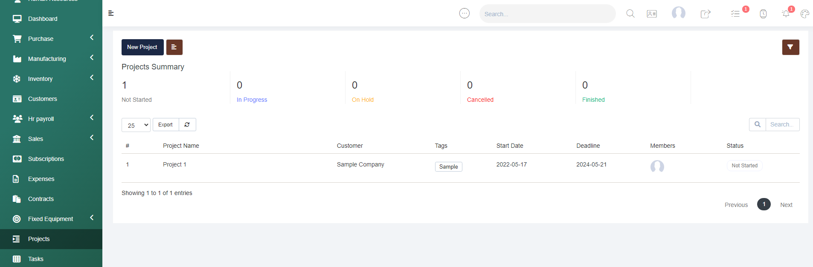Viewport: 813px width, 267px height.
Task: Click the timer clock icon in header
Action: [763, 14]
